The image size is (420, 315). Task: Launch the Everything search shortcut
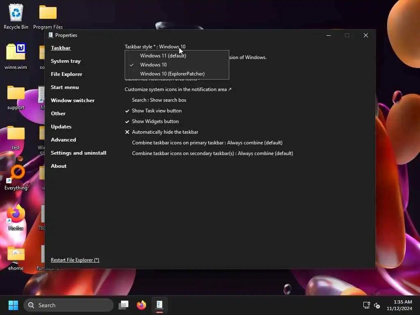[16, 177]
